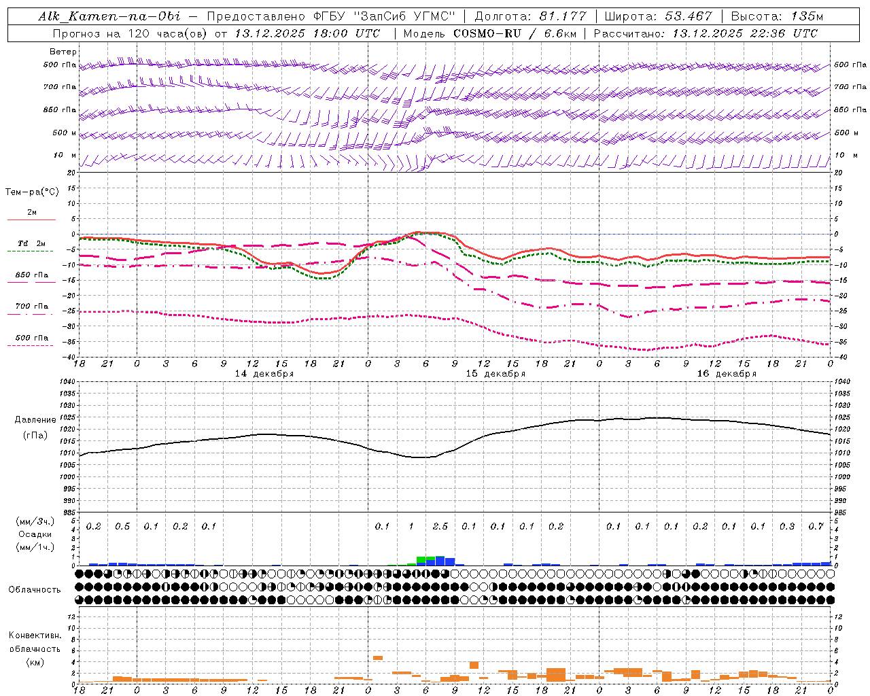This screenshot has height=696, width=870.
Task: Click the 700 гПа temperature legend entry
Action: tap(32, 306)
